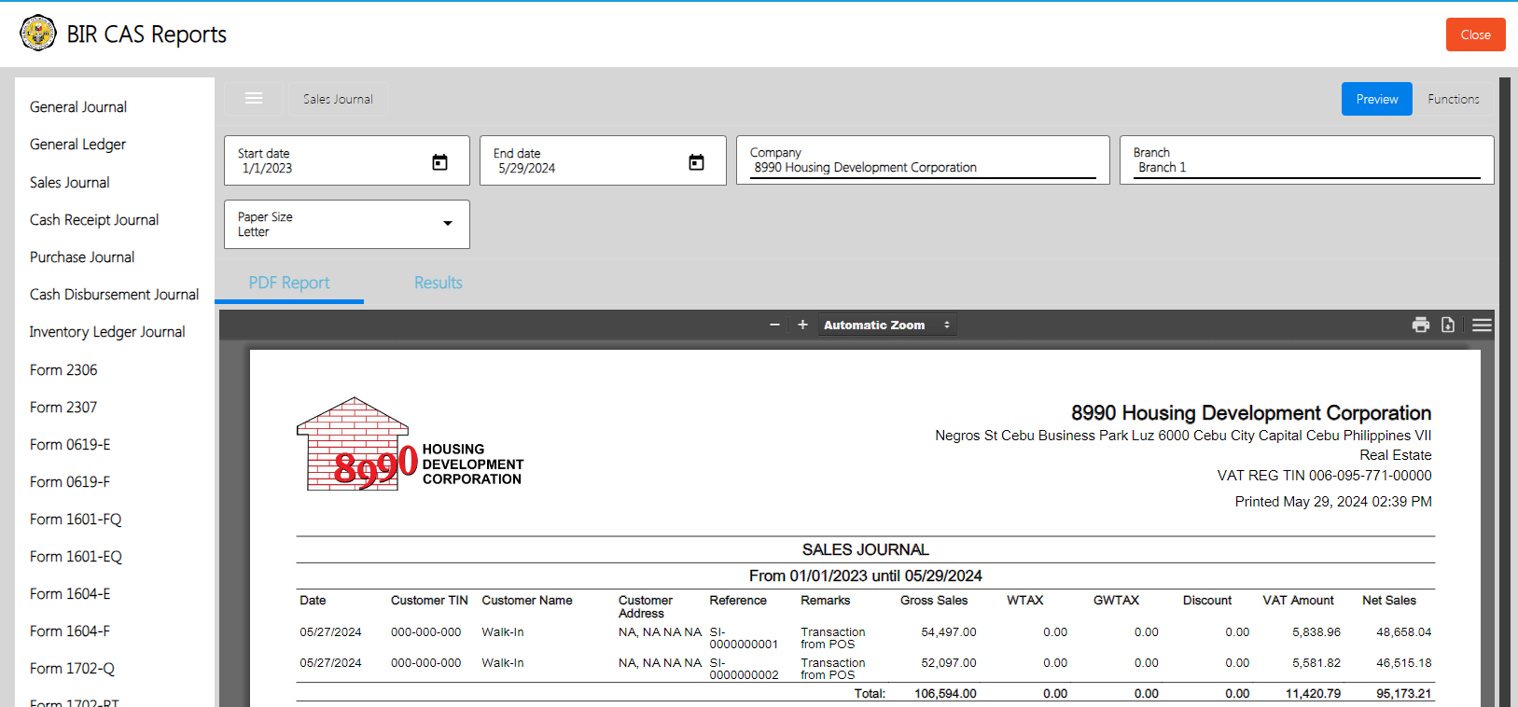Click the Sales Journal title button
Viewport: 1518px width, 707px height.
tap(338, 99)
